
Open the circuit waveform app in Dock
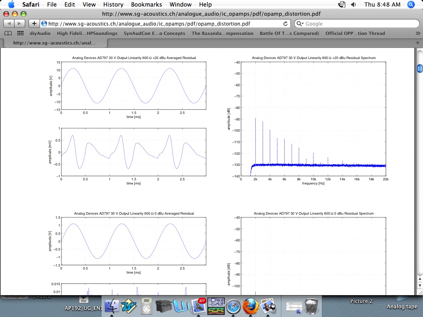coord(216,306)
